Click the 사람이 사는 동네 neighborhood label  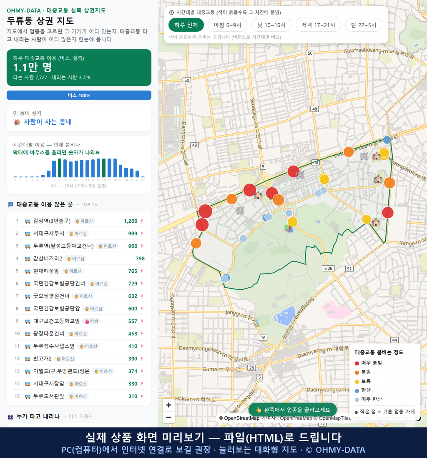click(48, 122)
